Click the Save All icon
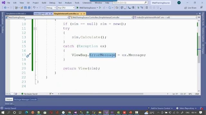This screenshot has width=206, height=115. point(29,8)
